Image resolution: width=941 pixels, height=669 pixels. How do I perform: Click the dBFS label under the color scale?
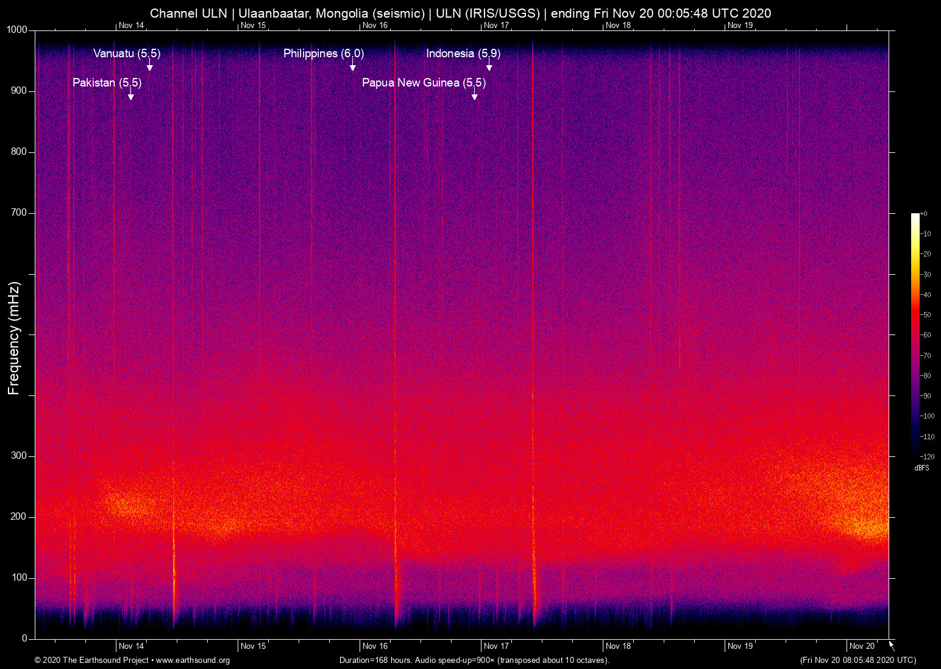coord(921,468)
